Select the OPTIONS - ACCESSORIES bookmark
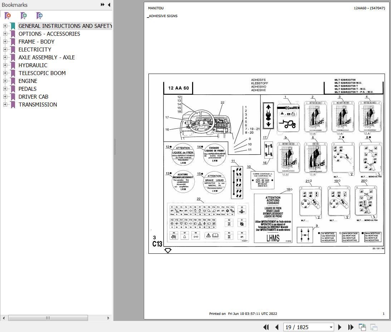391x332 pixels. [49, 34]
